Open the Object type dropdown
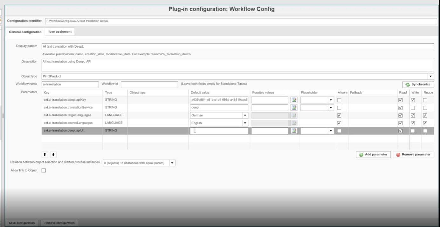The width and height of the screenshot is (440, 227). (431, 77)
